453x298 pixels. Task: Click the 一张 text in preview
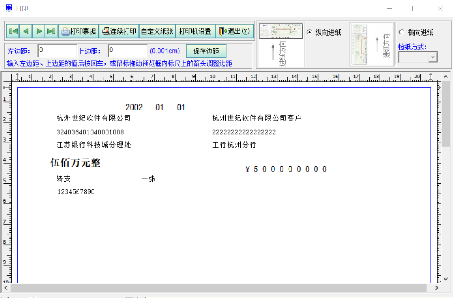[149, 179]
